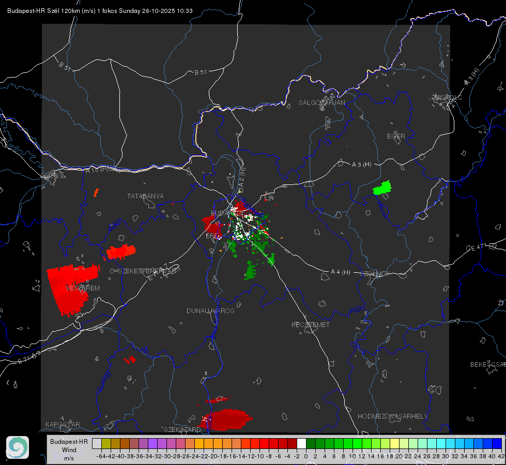Click the VESZPRÉM city label
The width and height of the screenshot is (506, 465).
pyautogui.click(x=83, y=288)
